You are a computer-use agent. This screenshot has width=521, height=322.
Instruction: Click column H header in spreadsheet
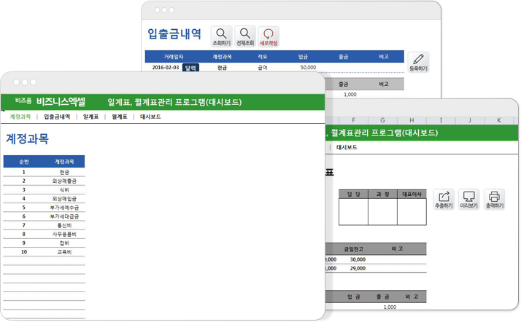click(412, 120)
